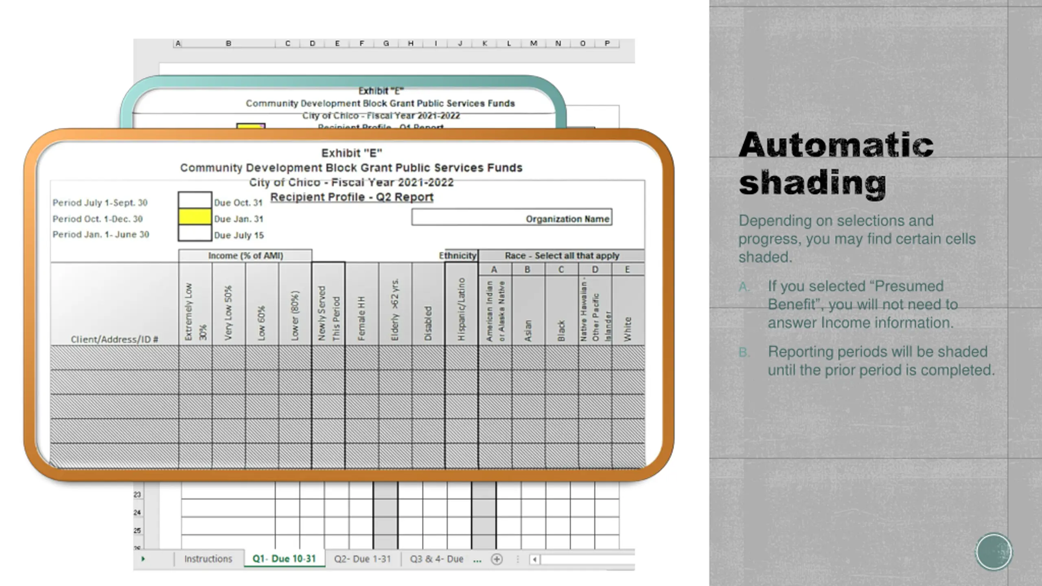Open the Q2- Due 1-31 sheet tab

pos(362,559)
